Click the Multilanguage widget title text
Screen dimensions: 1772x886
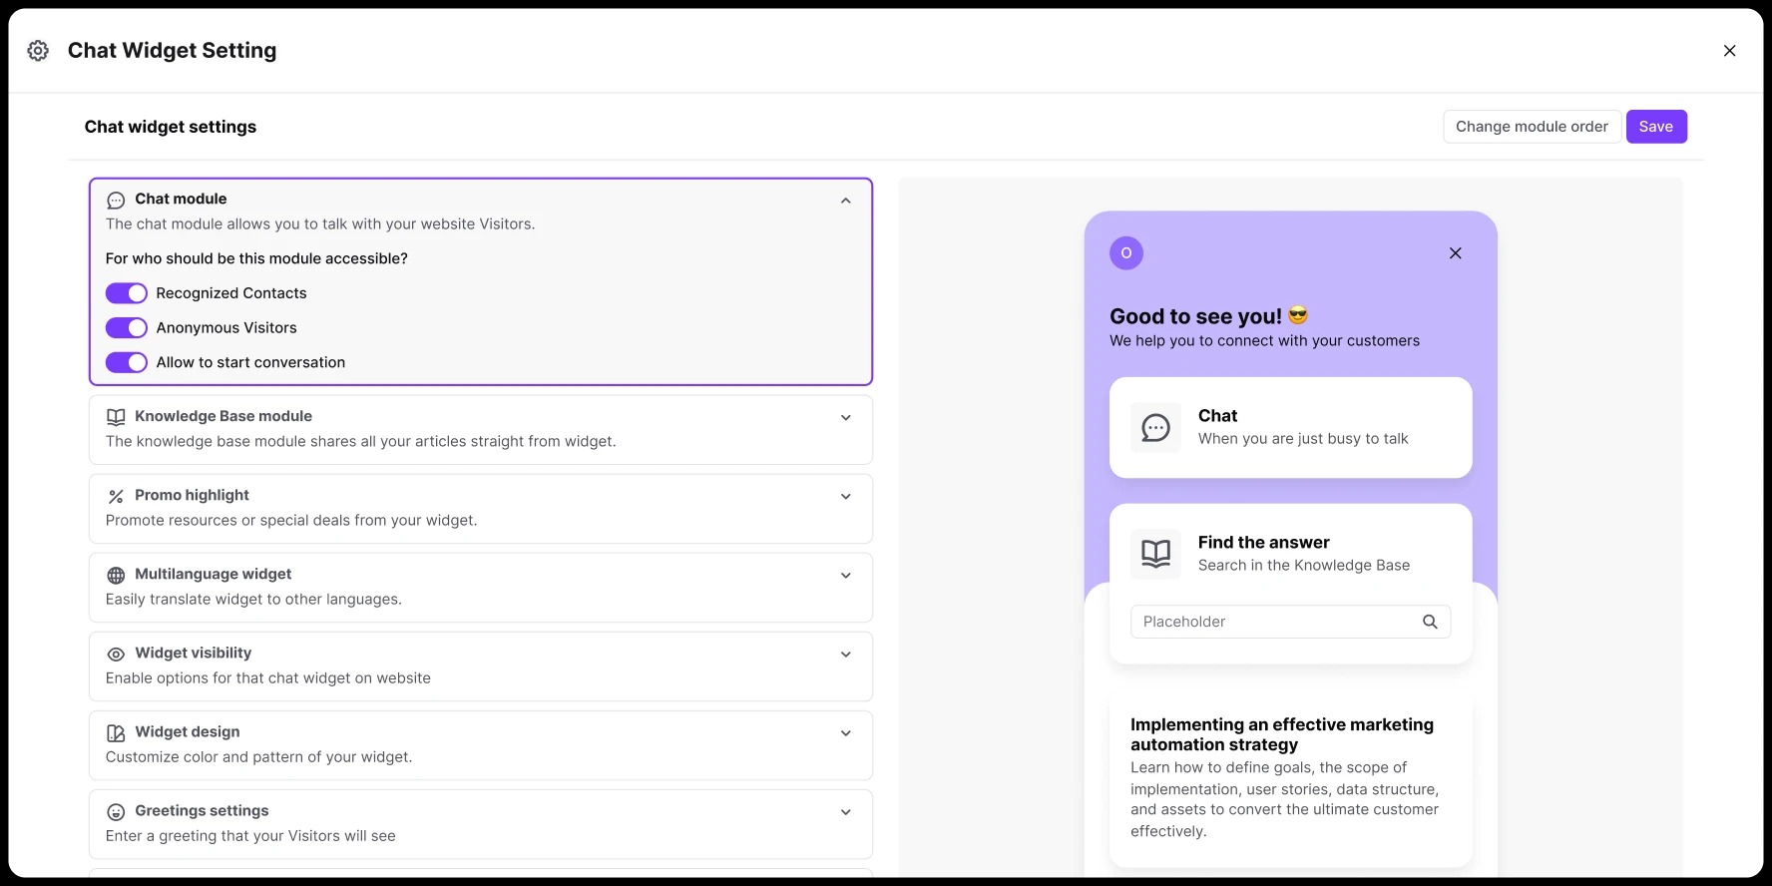pos(214,574)
